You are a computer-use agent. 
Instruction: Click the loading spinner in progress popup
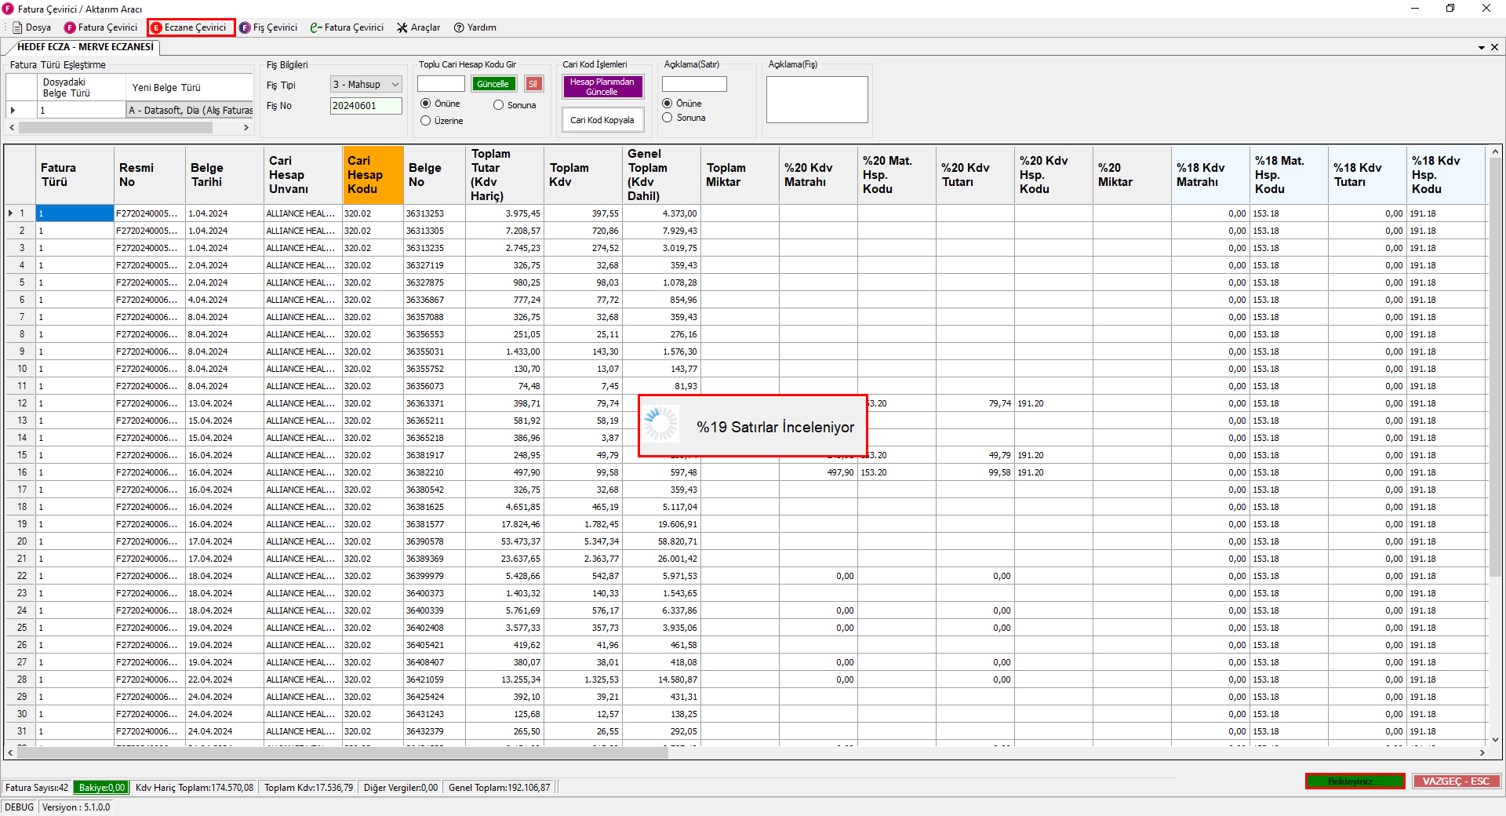[x=661, y=424]
